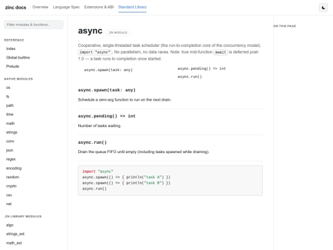Click the import "async" inline code
The image size is (333, 250).
click(x=95, y=52)
